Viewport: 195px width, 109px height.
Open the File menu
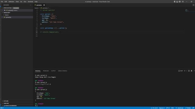click(x=2, y=2)
